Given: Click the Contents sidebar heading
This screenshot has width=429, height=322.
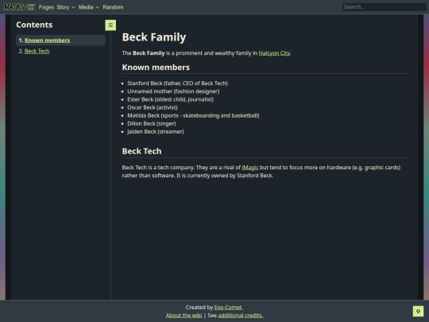Looking at the screenshot, I should tap(34, 25).
